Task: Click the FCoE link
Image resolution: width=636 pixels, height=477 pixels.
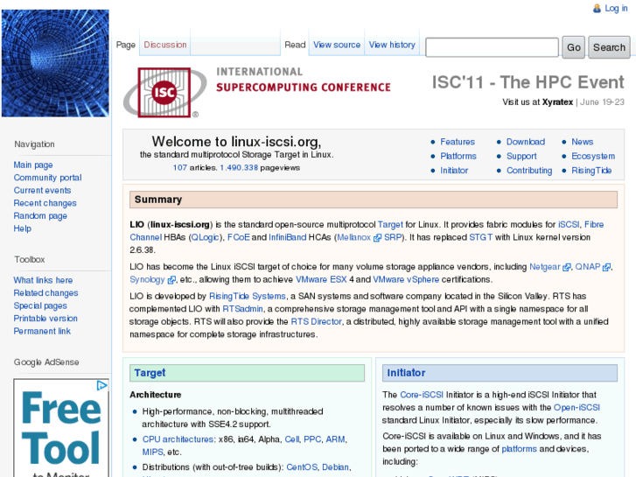Action: (239, 237)
